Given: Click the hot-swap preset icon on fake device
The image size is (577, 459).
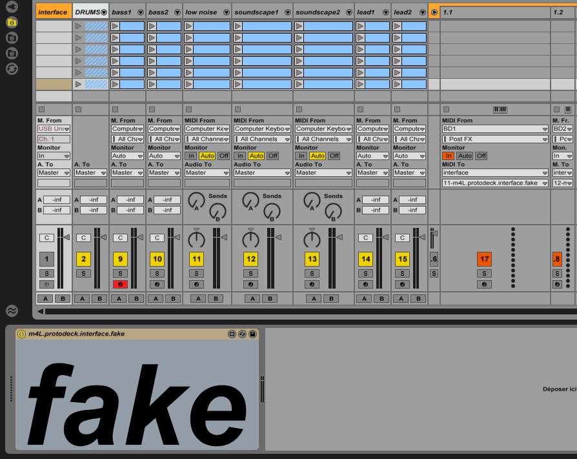Looking at the screenshot, I should 242,334.
